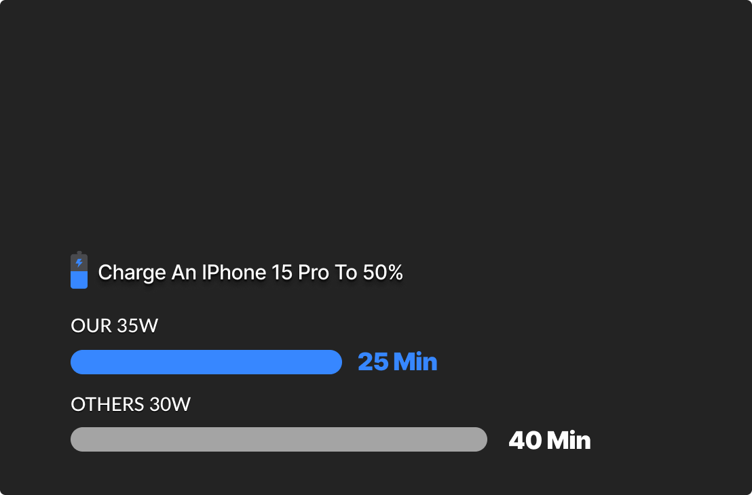Click the battery charging icon

point(79,271)
